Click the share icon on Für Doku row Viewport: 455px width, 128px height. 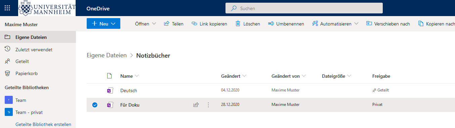[196, 105]
